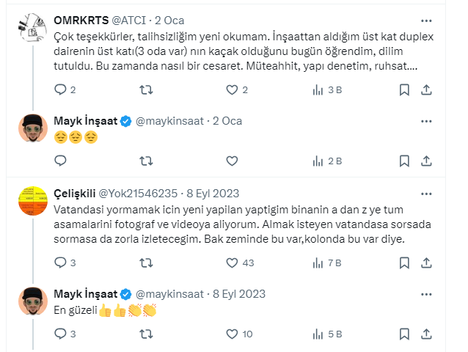The height and width of the screenshot is (352, 468).
Task: Like OMRKRTS's tweet
Action: pos(232,89)
